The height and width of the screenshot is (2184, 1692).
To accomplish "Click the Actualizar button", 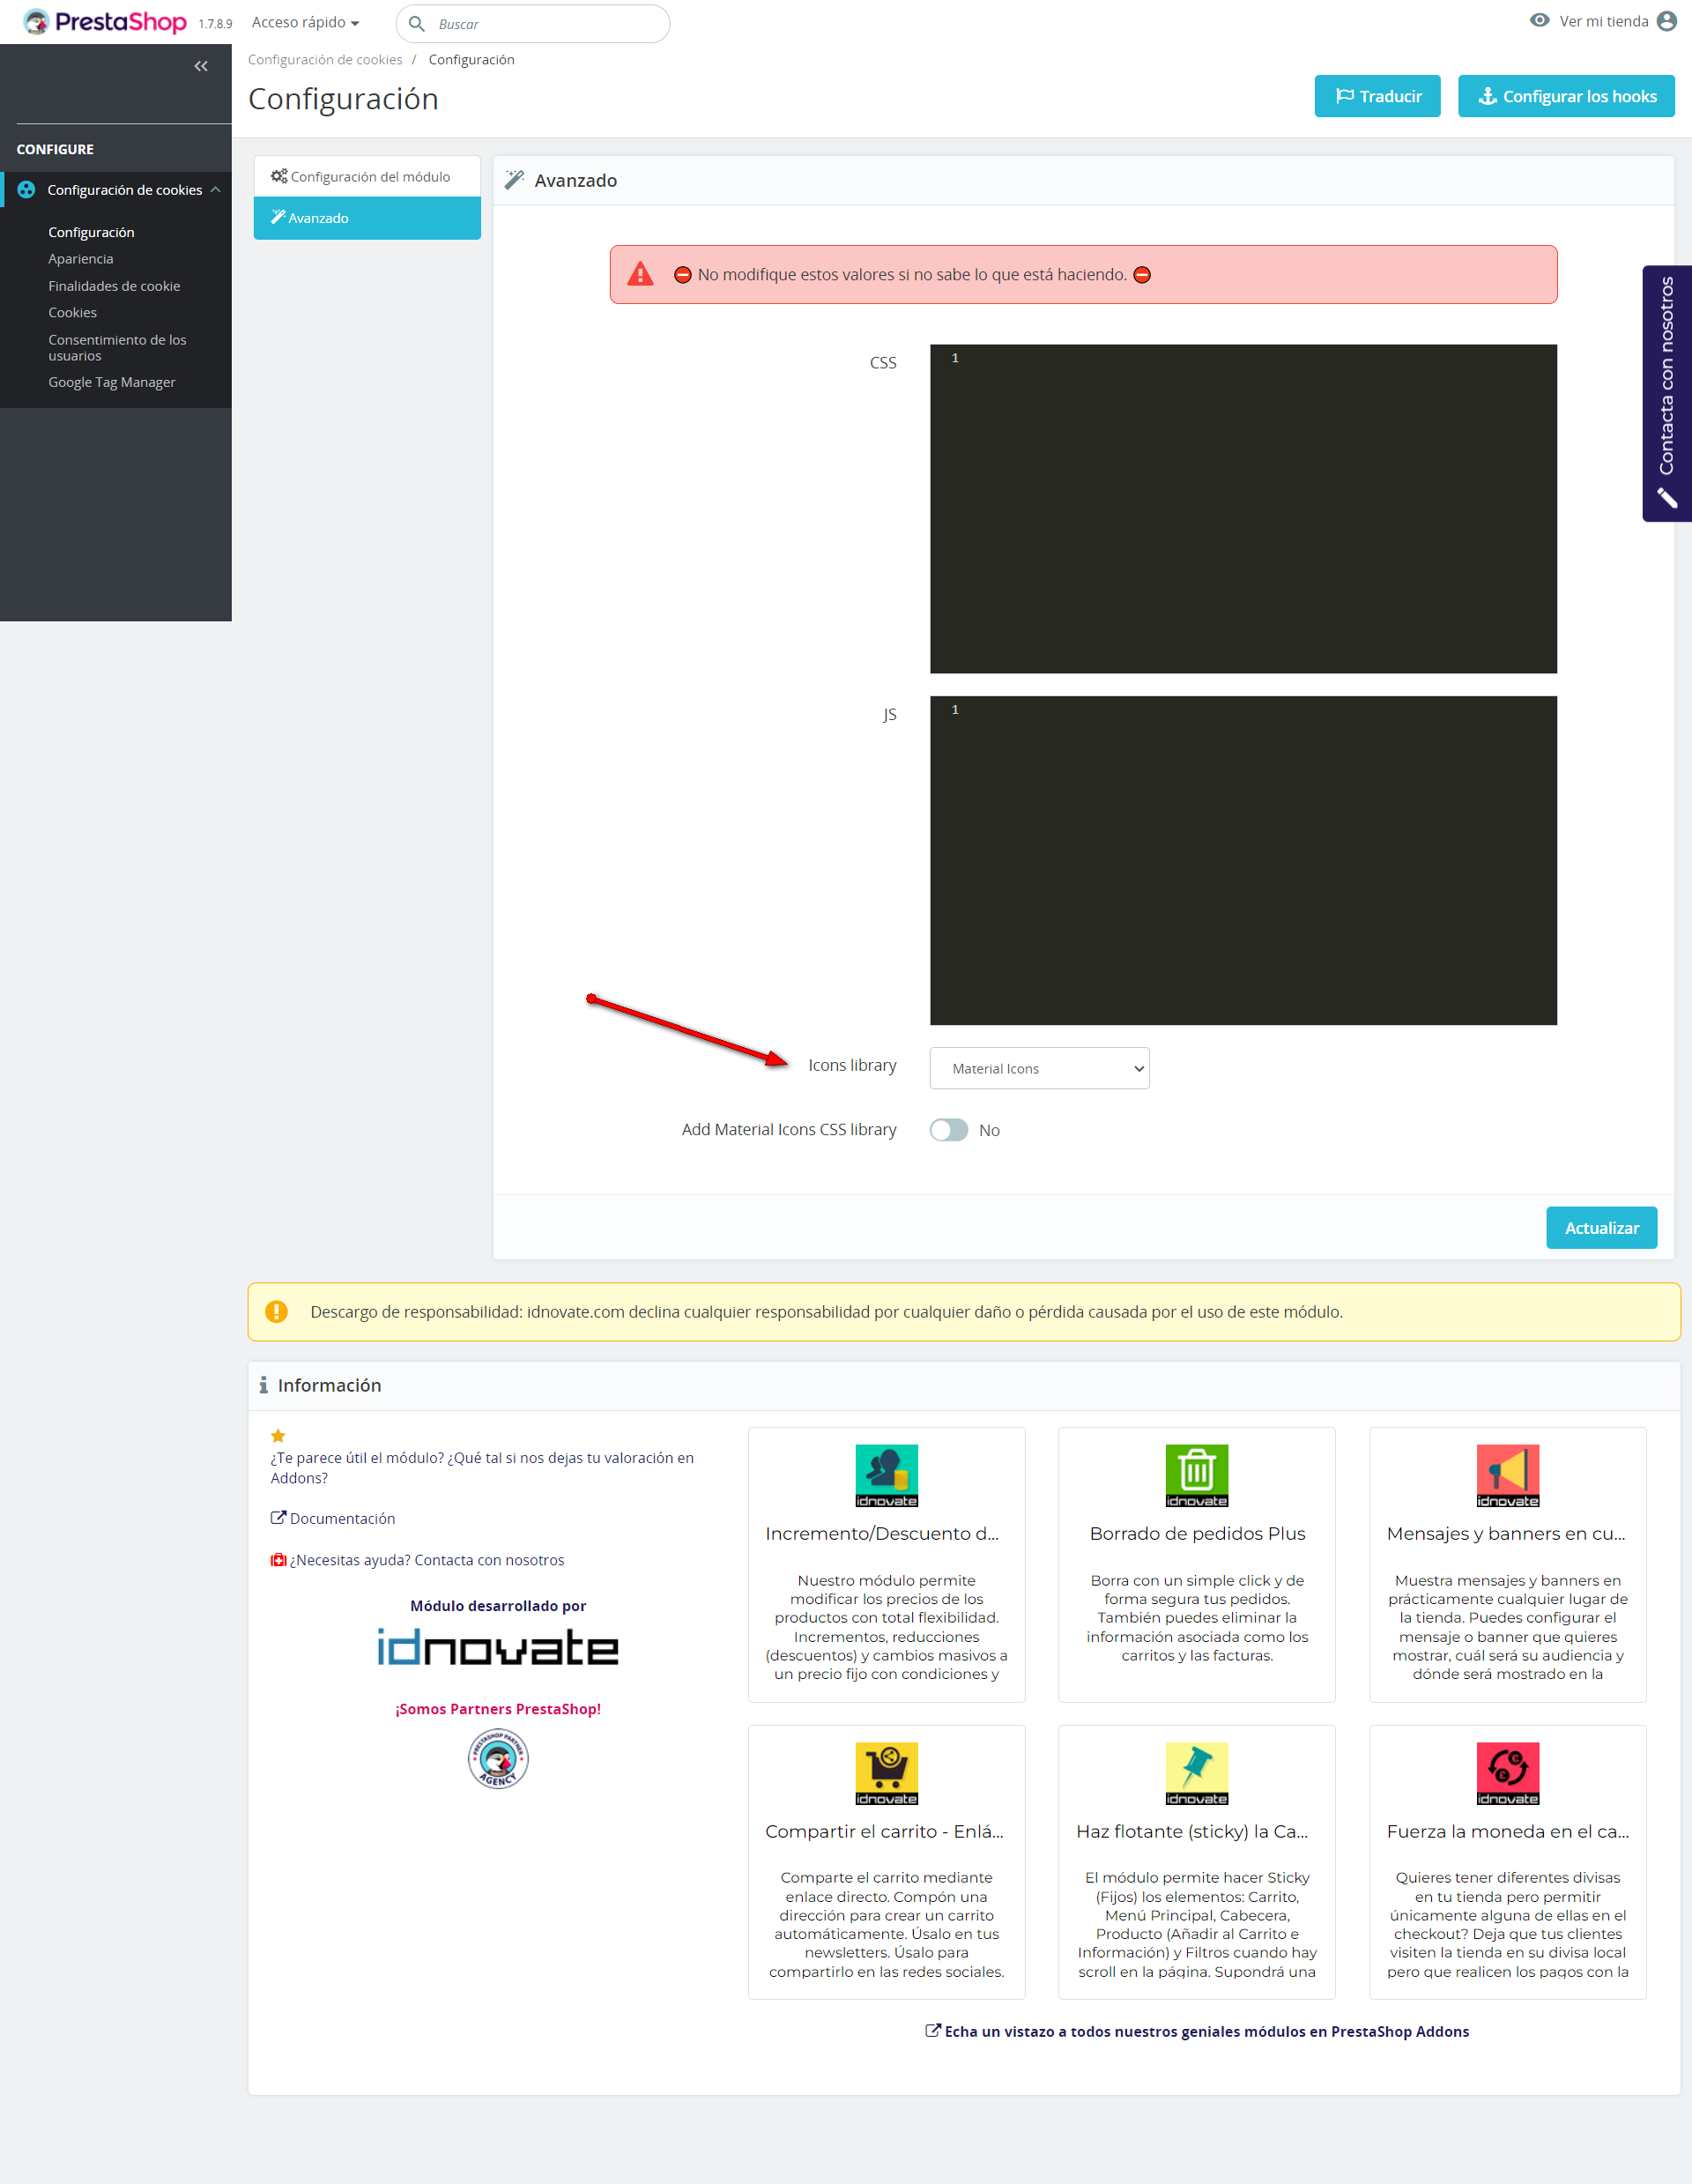I will click(x=1601, y=1228).
